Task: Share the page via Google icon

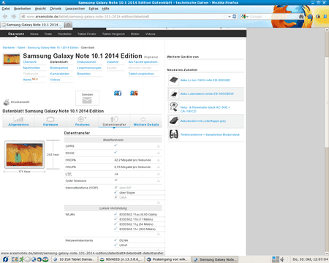Action: 134,93
